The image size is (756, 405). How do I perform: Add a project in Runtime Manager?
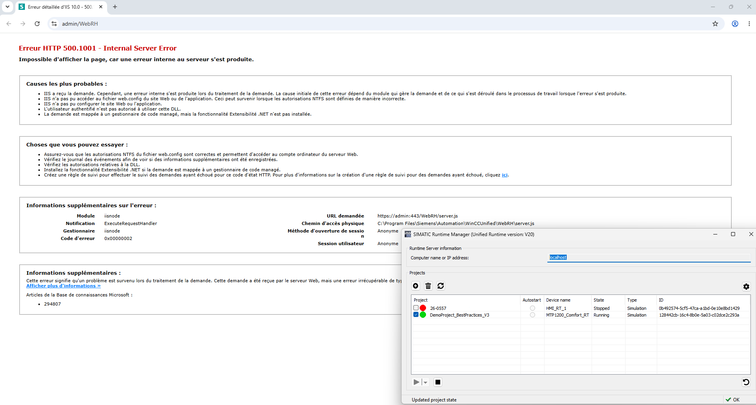coord(416,286)
